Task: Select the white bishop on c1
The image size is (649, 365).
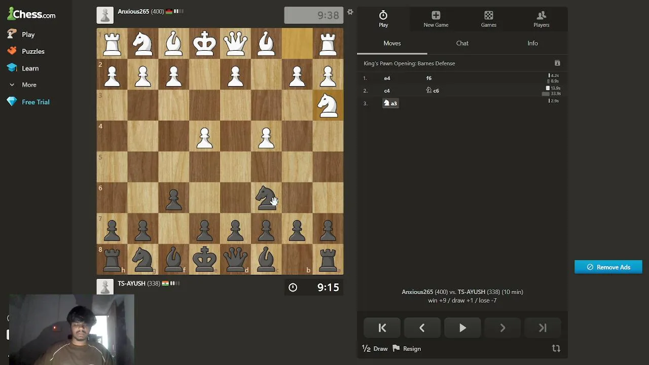Action: (266, 44)
